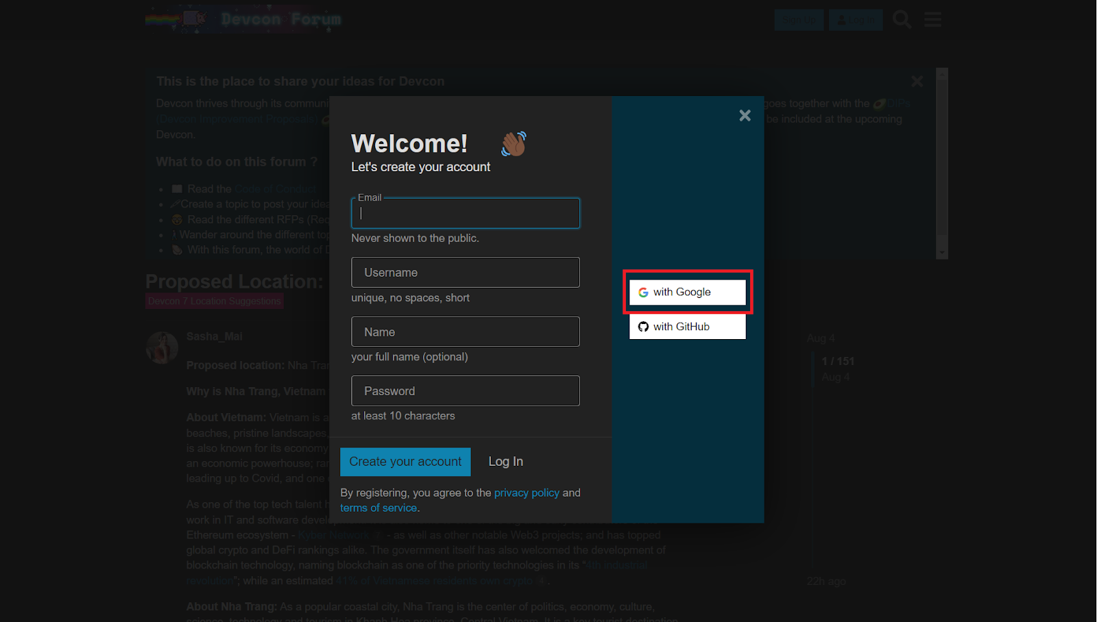Click the header Sign Up button

click(x=799, y=20)
